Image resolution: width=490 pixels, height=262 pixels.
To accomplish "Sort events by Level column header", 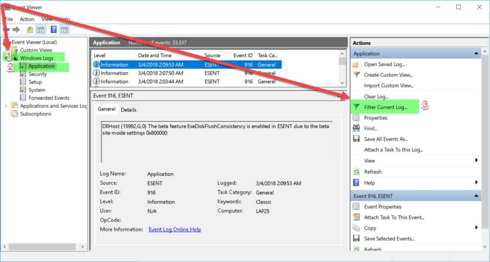I will [x=114, y=55].
